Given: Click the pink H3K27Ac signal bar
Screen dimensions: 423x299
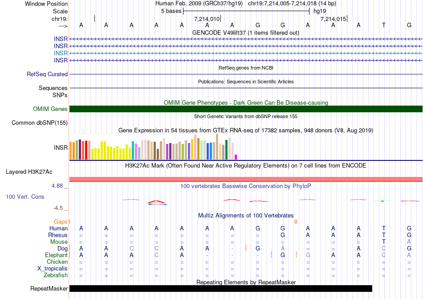Looking at the screenshot, I should pyautogui.click(x=246, y=179).
